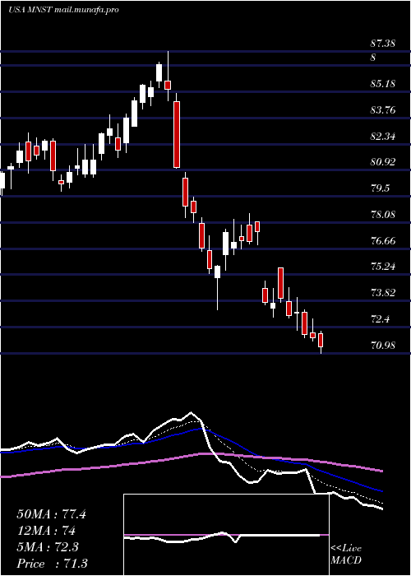Click the 75.24 price axis label
The image size is (411, 576).
point(383,267)
